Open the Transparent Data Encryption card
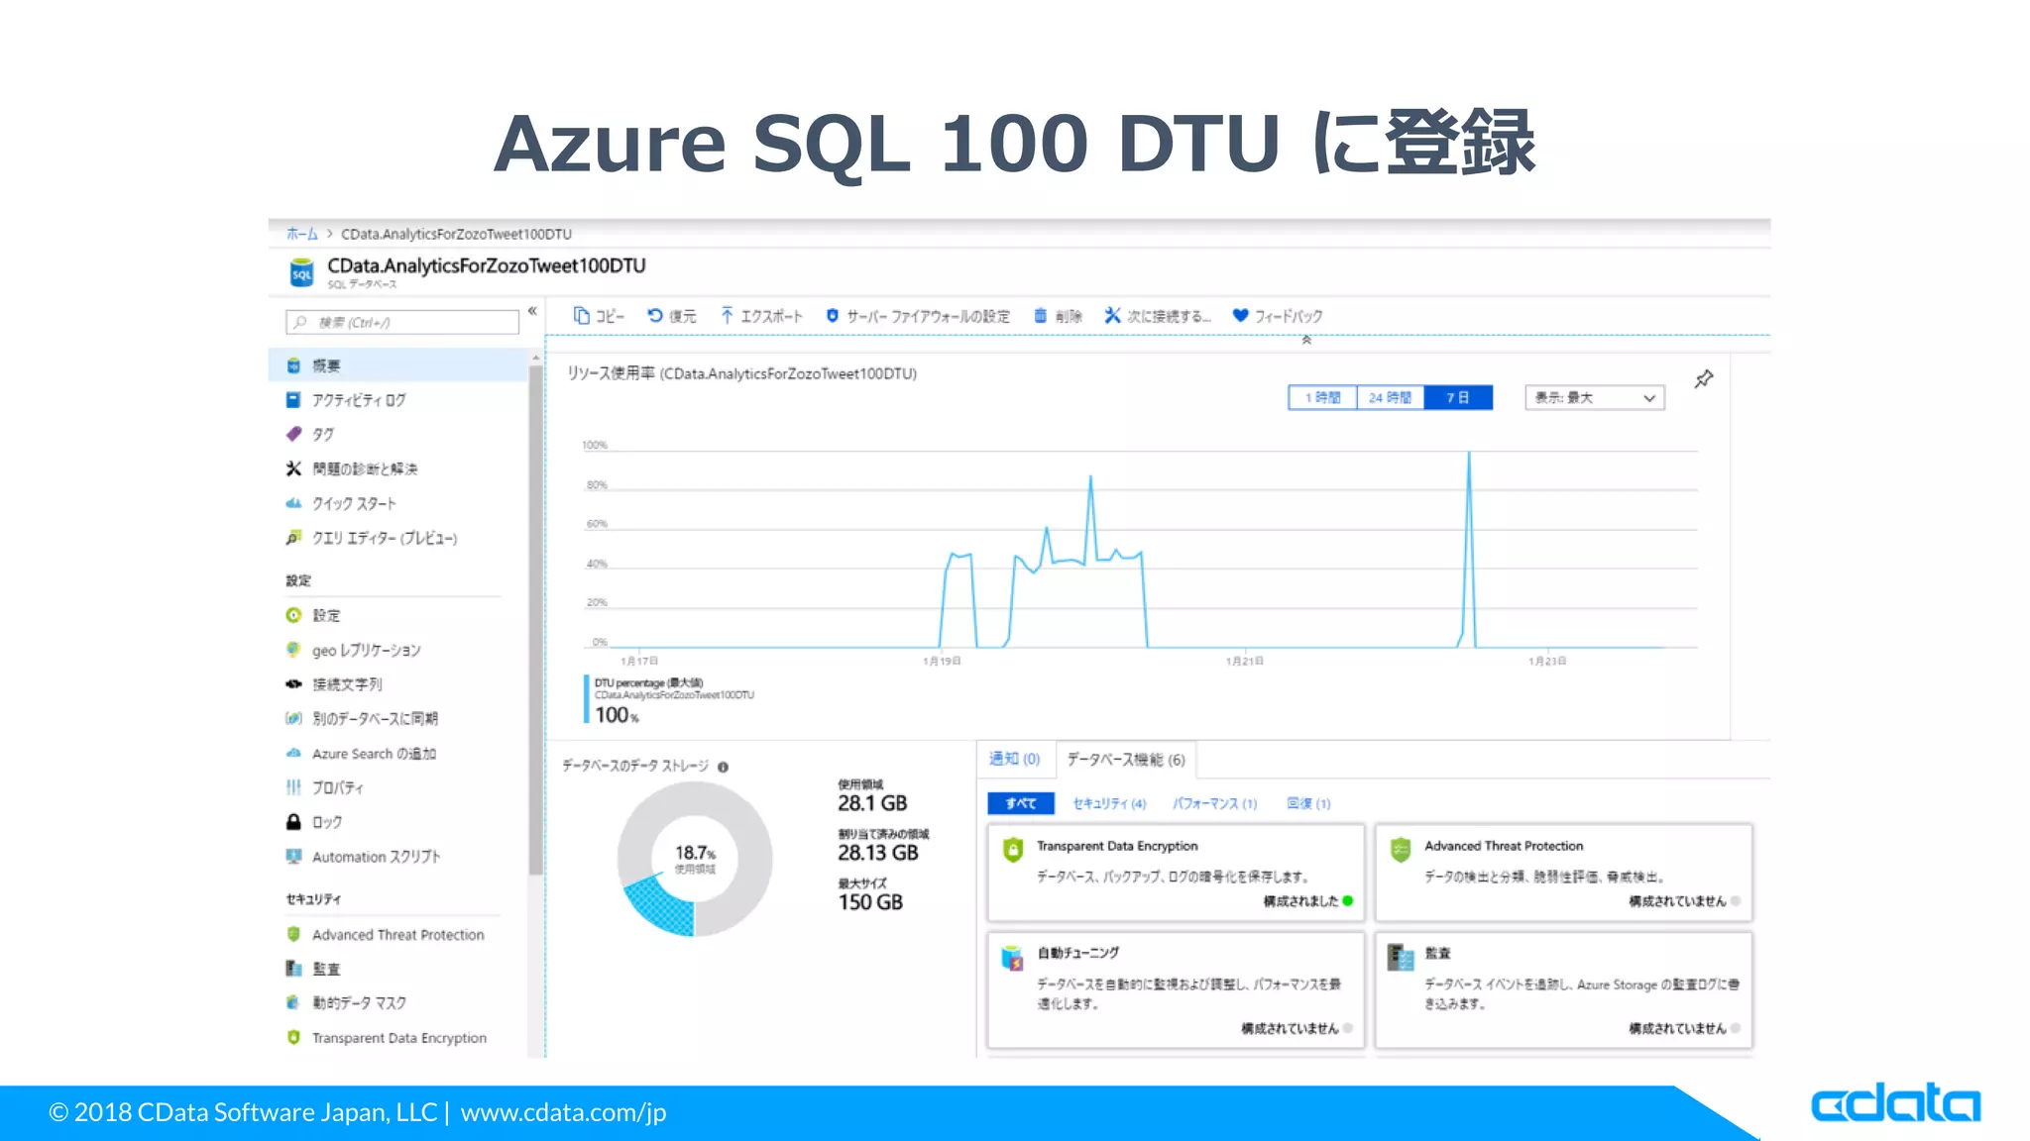Viewport: 2030px width, 1141px height. click(1176, 873)
